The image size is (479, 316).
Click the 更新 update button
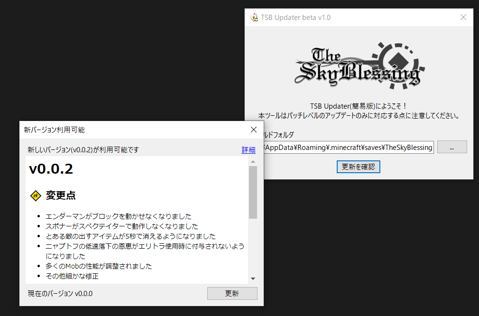(232, 293)
